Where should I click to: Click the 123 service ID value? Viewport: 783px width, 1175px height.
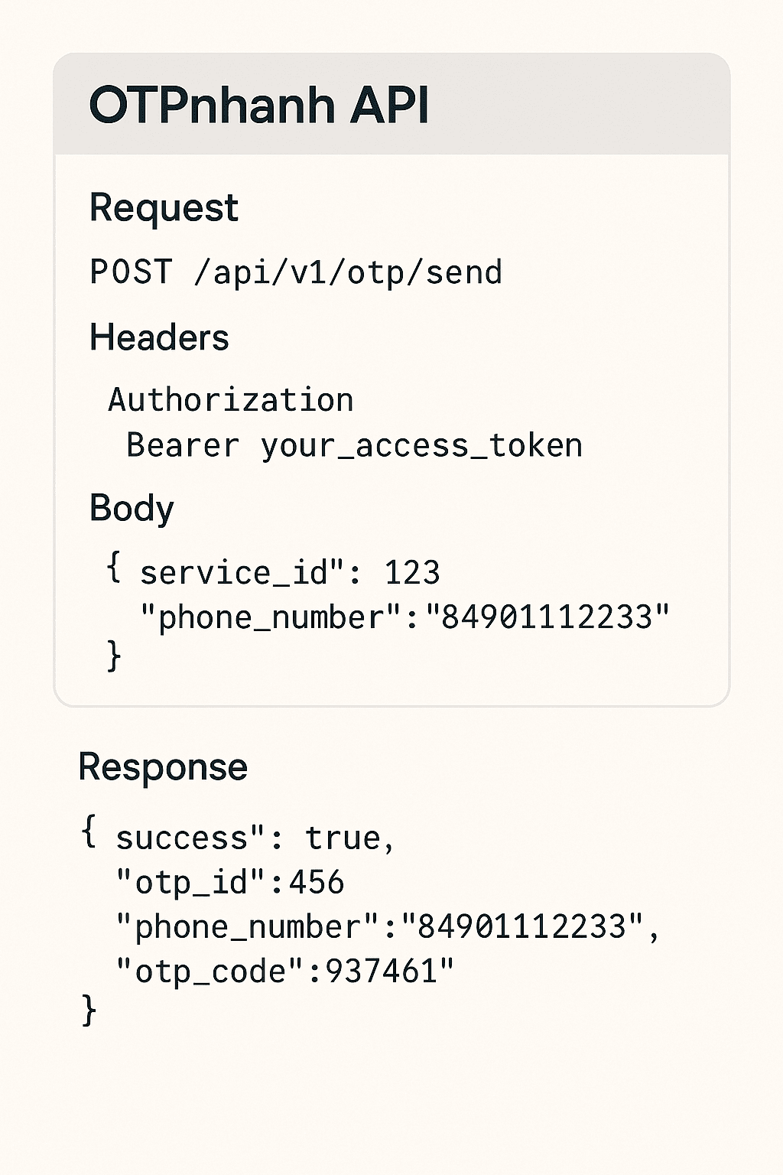click(x=412, y=572)
